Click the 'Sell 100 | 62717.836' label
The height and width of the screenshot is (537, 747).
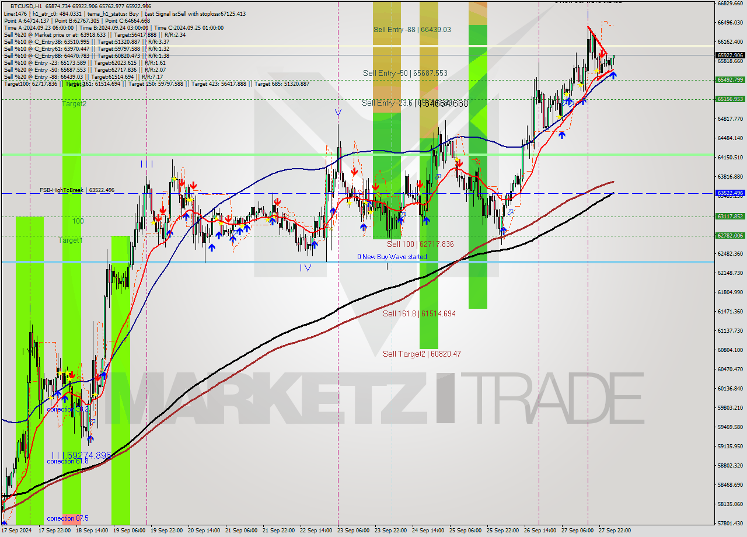pos(420,244)
